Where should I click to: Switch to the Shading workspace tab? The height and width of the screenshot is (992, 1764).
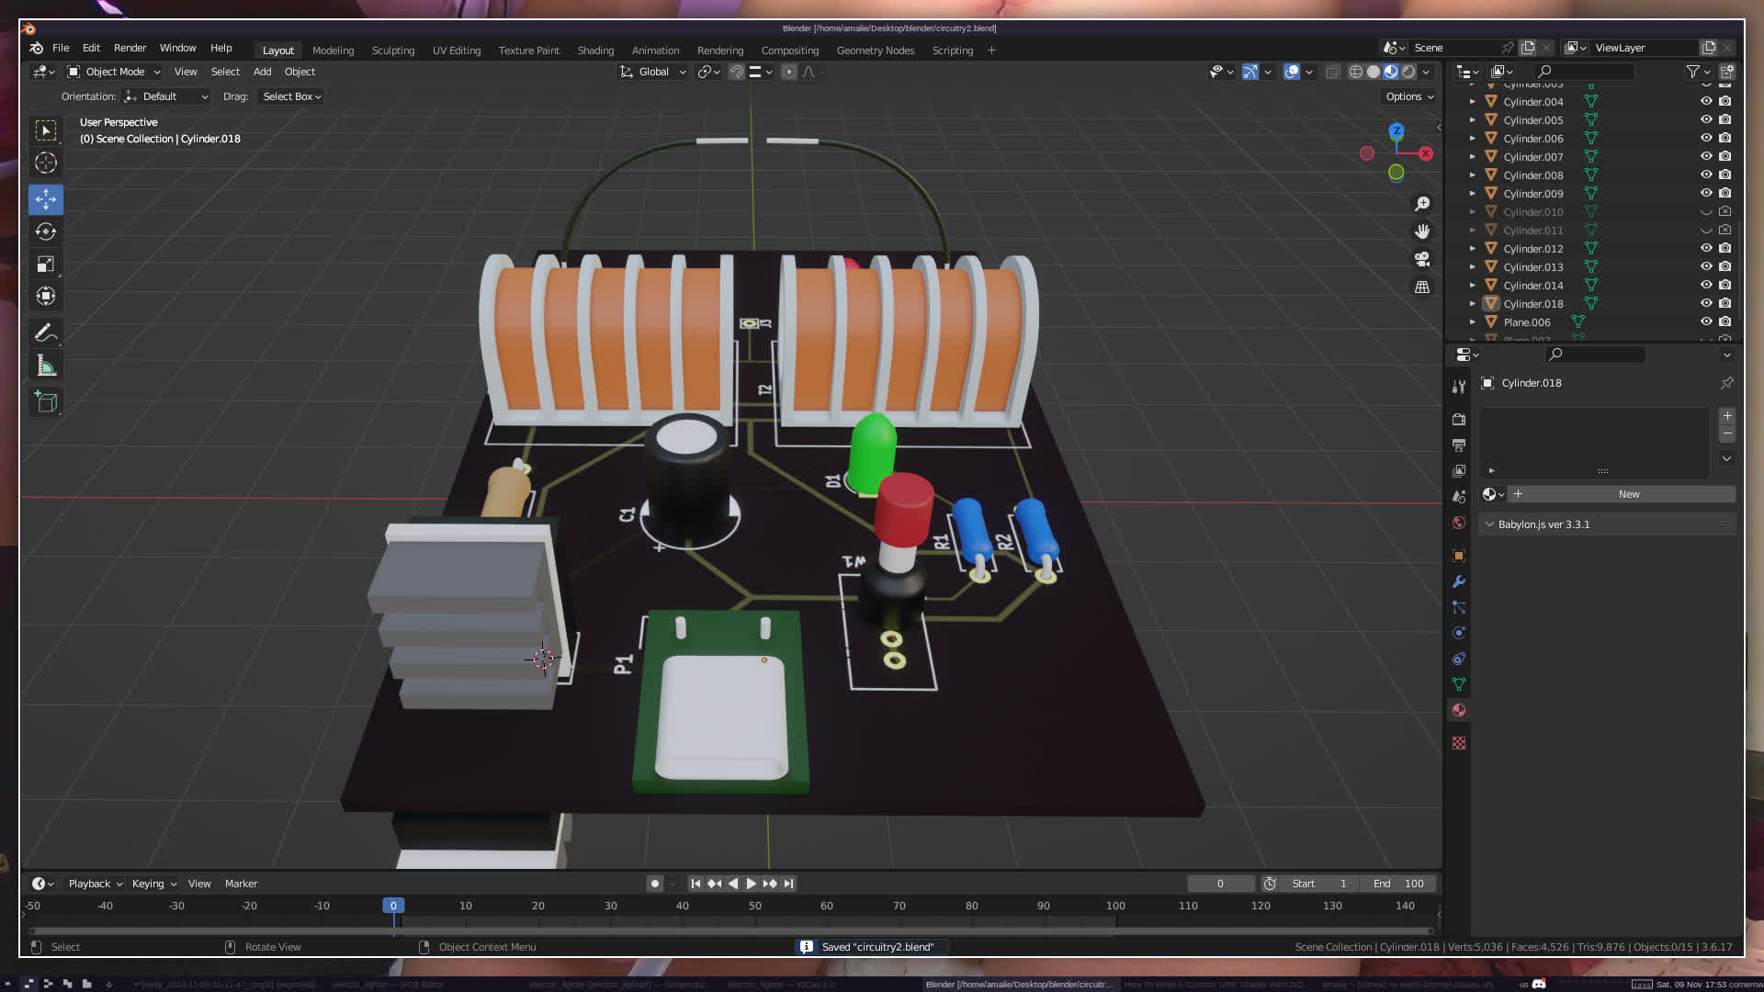(x=595, y=51)
